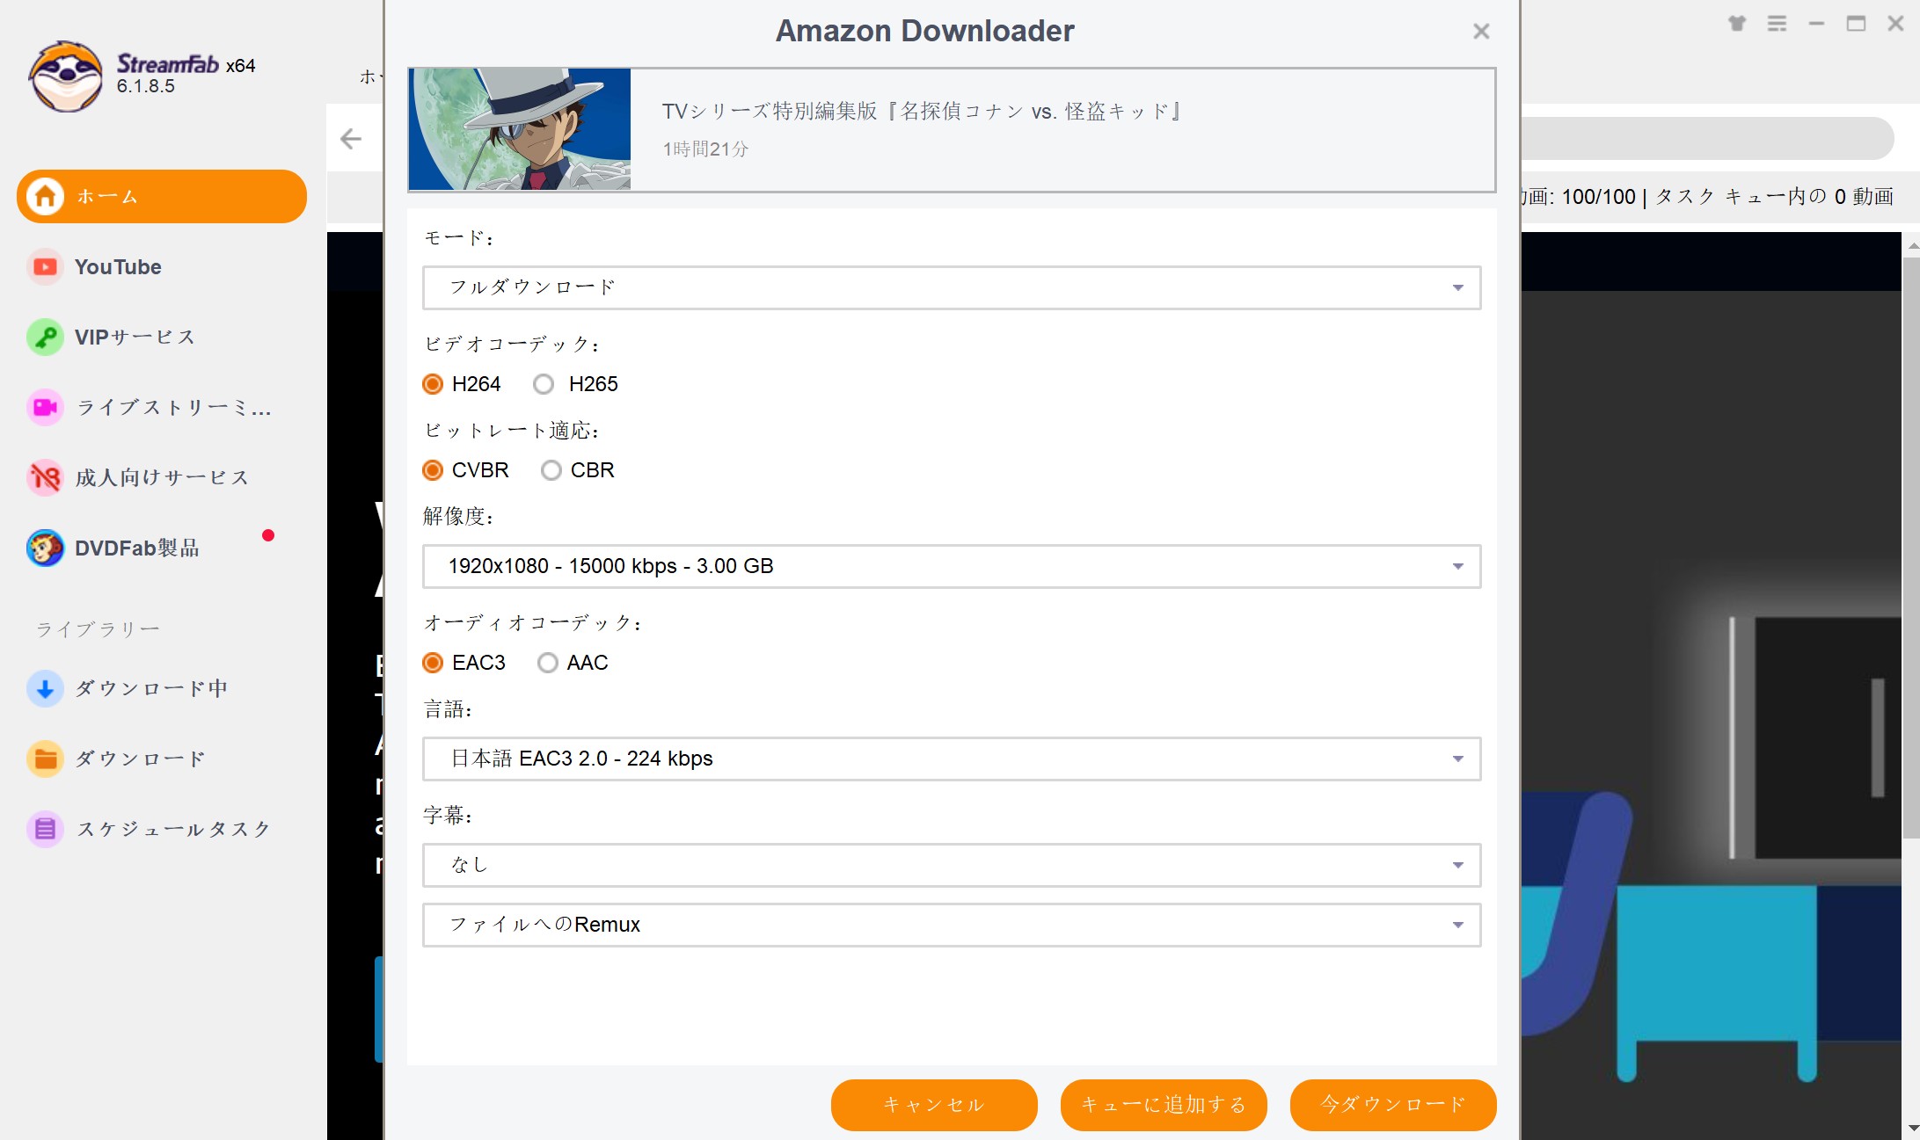The height and width of the screenshot is (1140, 1920).
Task: Open ダウンロード in the library
Action: click(162, 759)
